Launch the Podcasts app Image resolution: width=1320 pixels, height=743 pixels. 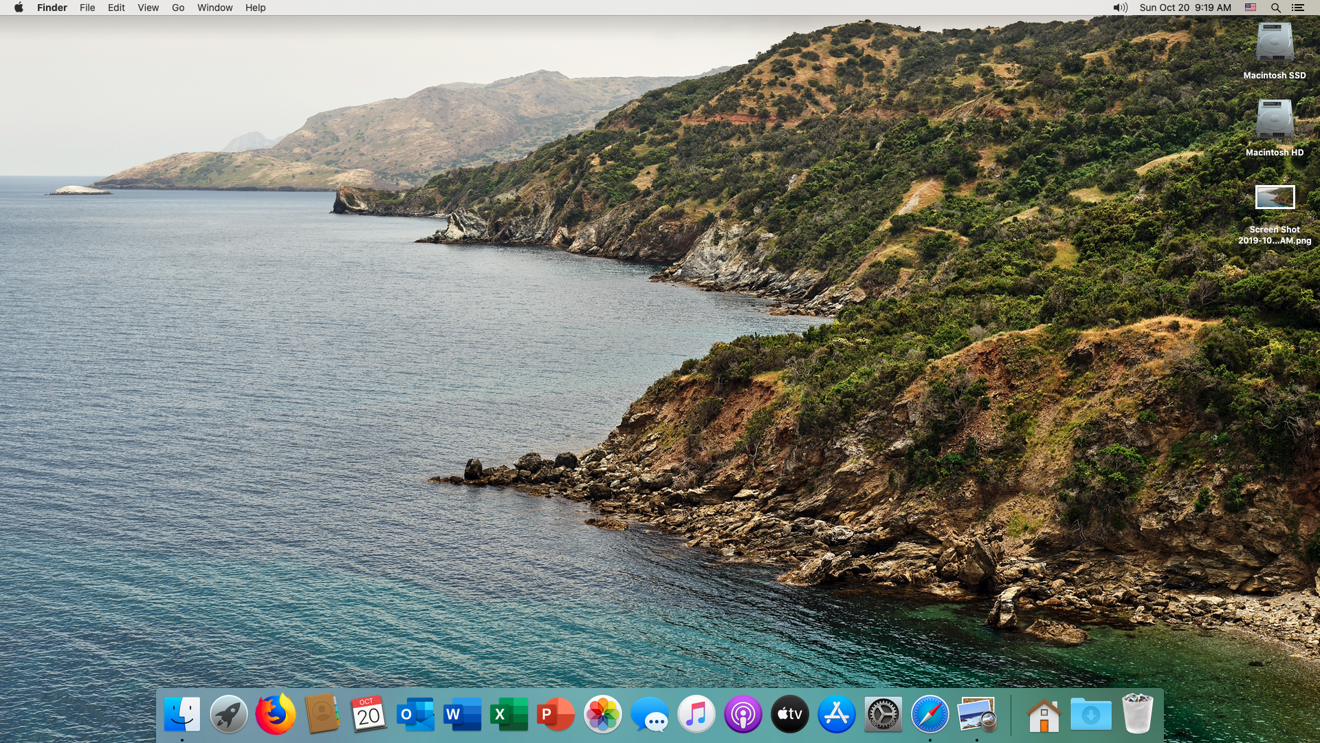point(743,715)
